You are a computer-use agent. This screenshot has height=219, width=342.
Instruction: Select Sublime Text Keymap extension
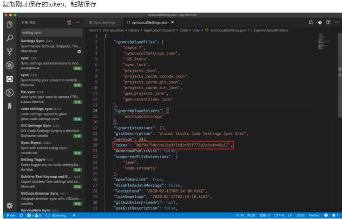(x=51, y=181)
